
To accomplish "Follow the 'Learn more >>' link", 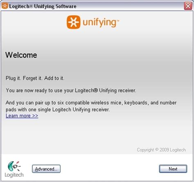I will (22, 116).
